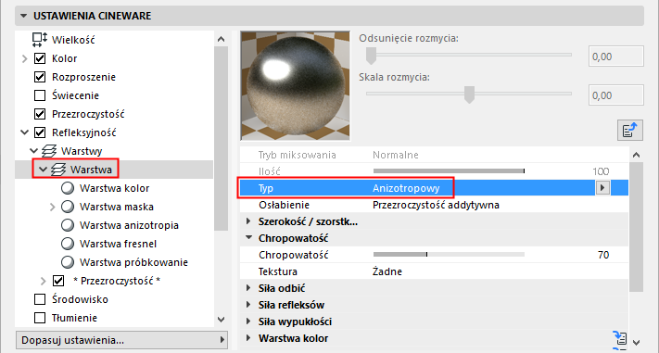The image size is (659, 353).
Task: Toggle the Kolor checkbox
Action: [x=40, y=58]
